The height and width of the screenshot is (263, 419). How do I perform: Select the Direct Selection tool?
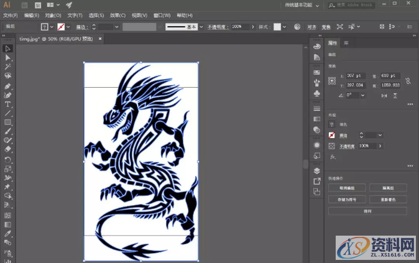click(7, 57)
